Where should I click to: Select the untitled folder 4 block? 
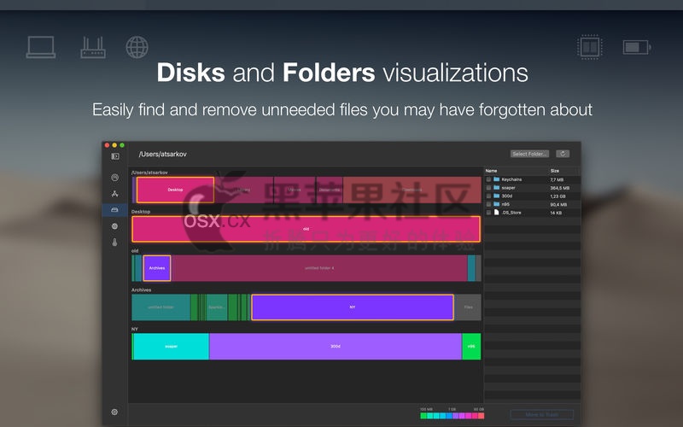coord(319,268)
